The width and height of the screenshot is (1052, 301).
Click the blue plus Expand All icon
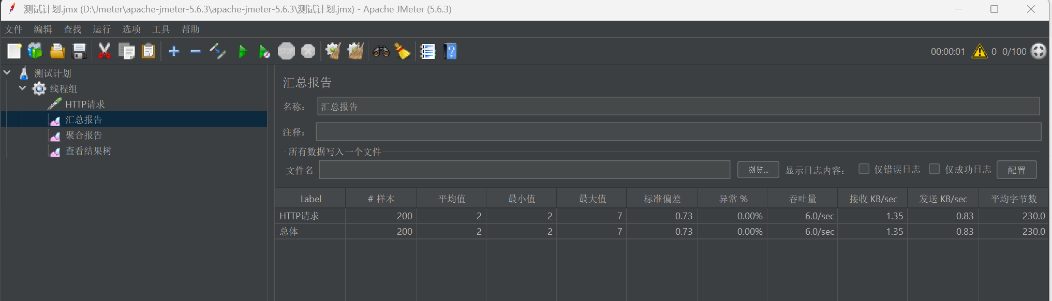coord(174,51)
